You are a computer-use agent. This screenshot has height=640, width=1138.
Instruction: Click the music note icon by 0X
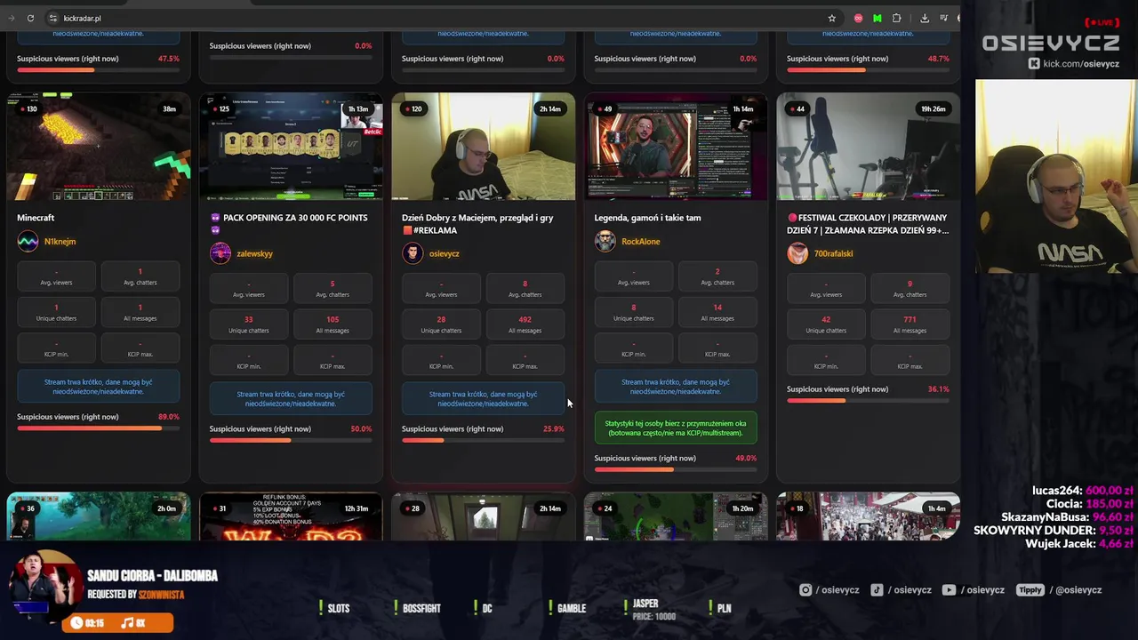[x=127, y=623]
